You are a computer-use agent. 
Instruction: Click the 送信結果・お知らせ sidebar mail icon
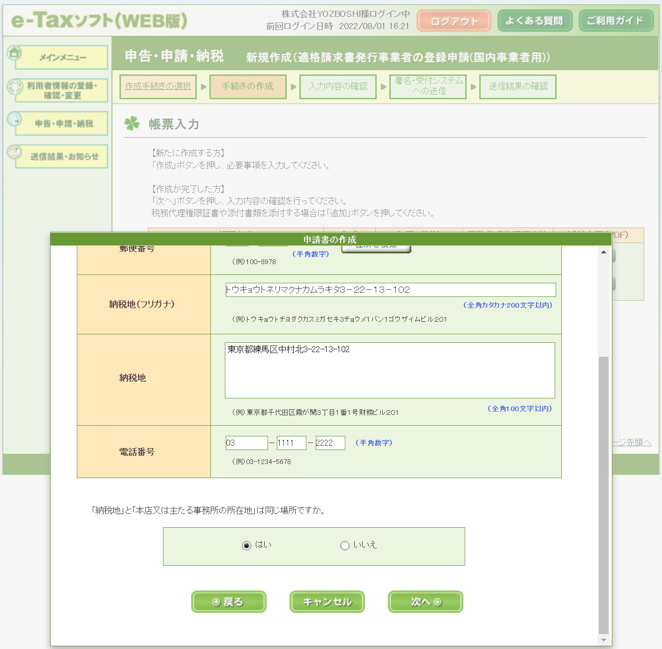point(15,152)
